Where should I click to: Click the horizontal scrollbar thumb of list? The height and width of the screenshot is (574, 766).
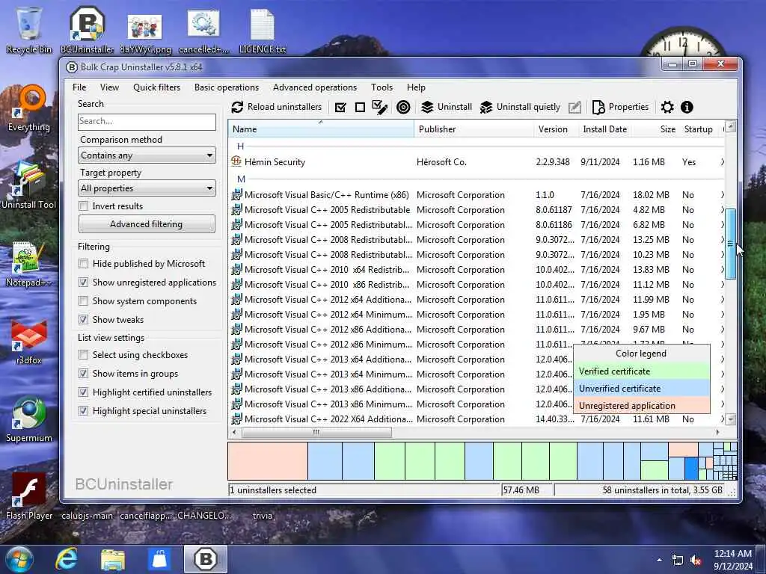click(x=316, y=432)
